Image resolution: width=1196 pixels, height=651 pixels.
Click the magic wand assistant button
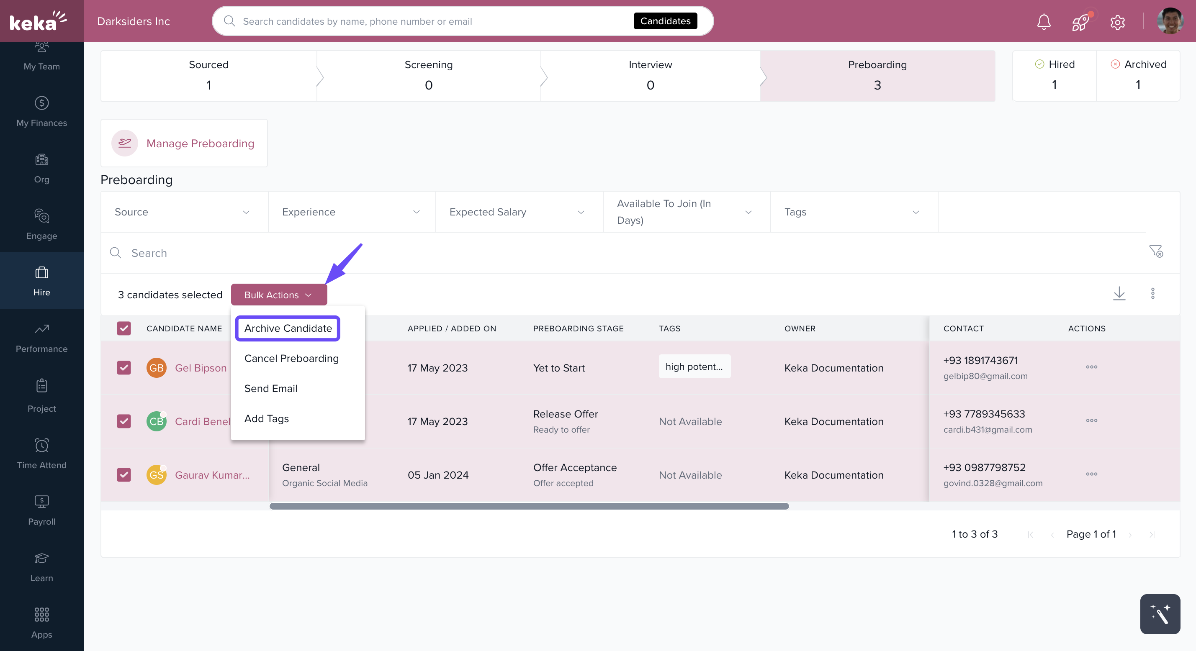(x=1159, y=614)
